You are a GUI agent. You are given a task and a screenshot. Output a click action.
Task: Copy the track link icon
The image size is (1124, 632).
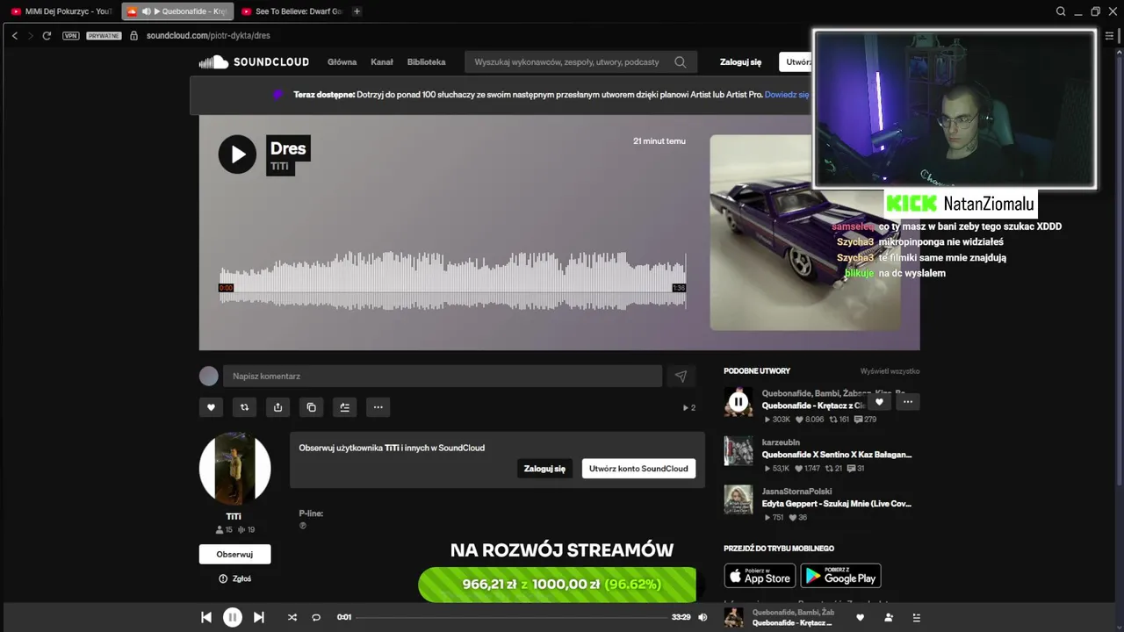[x=311, y=407]
